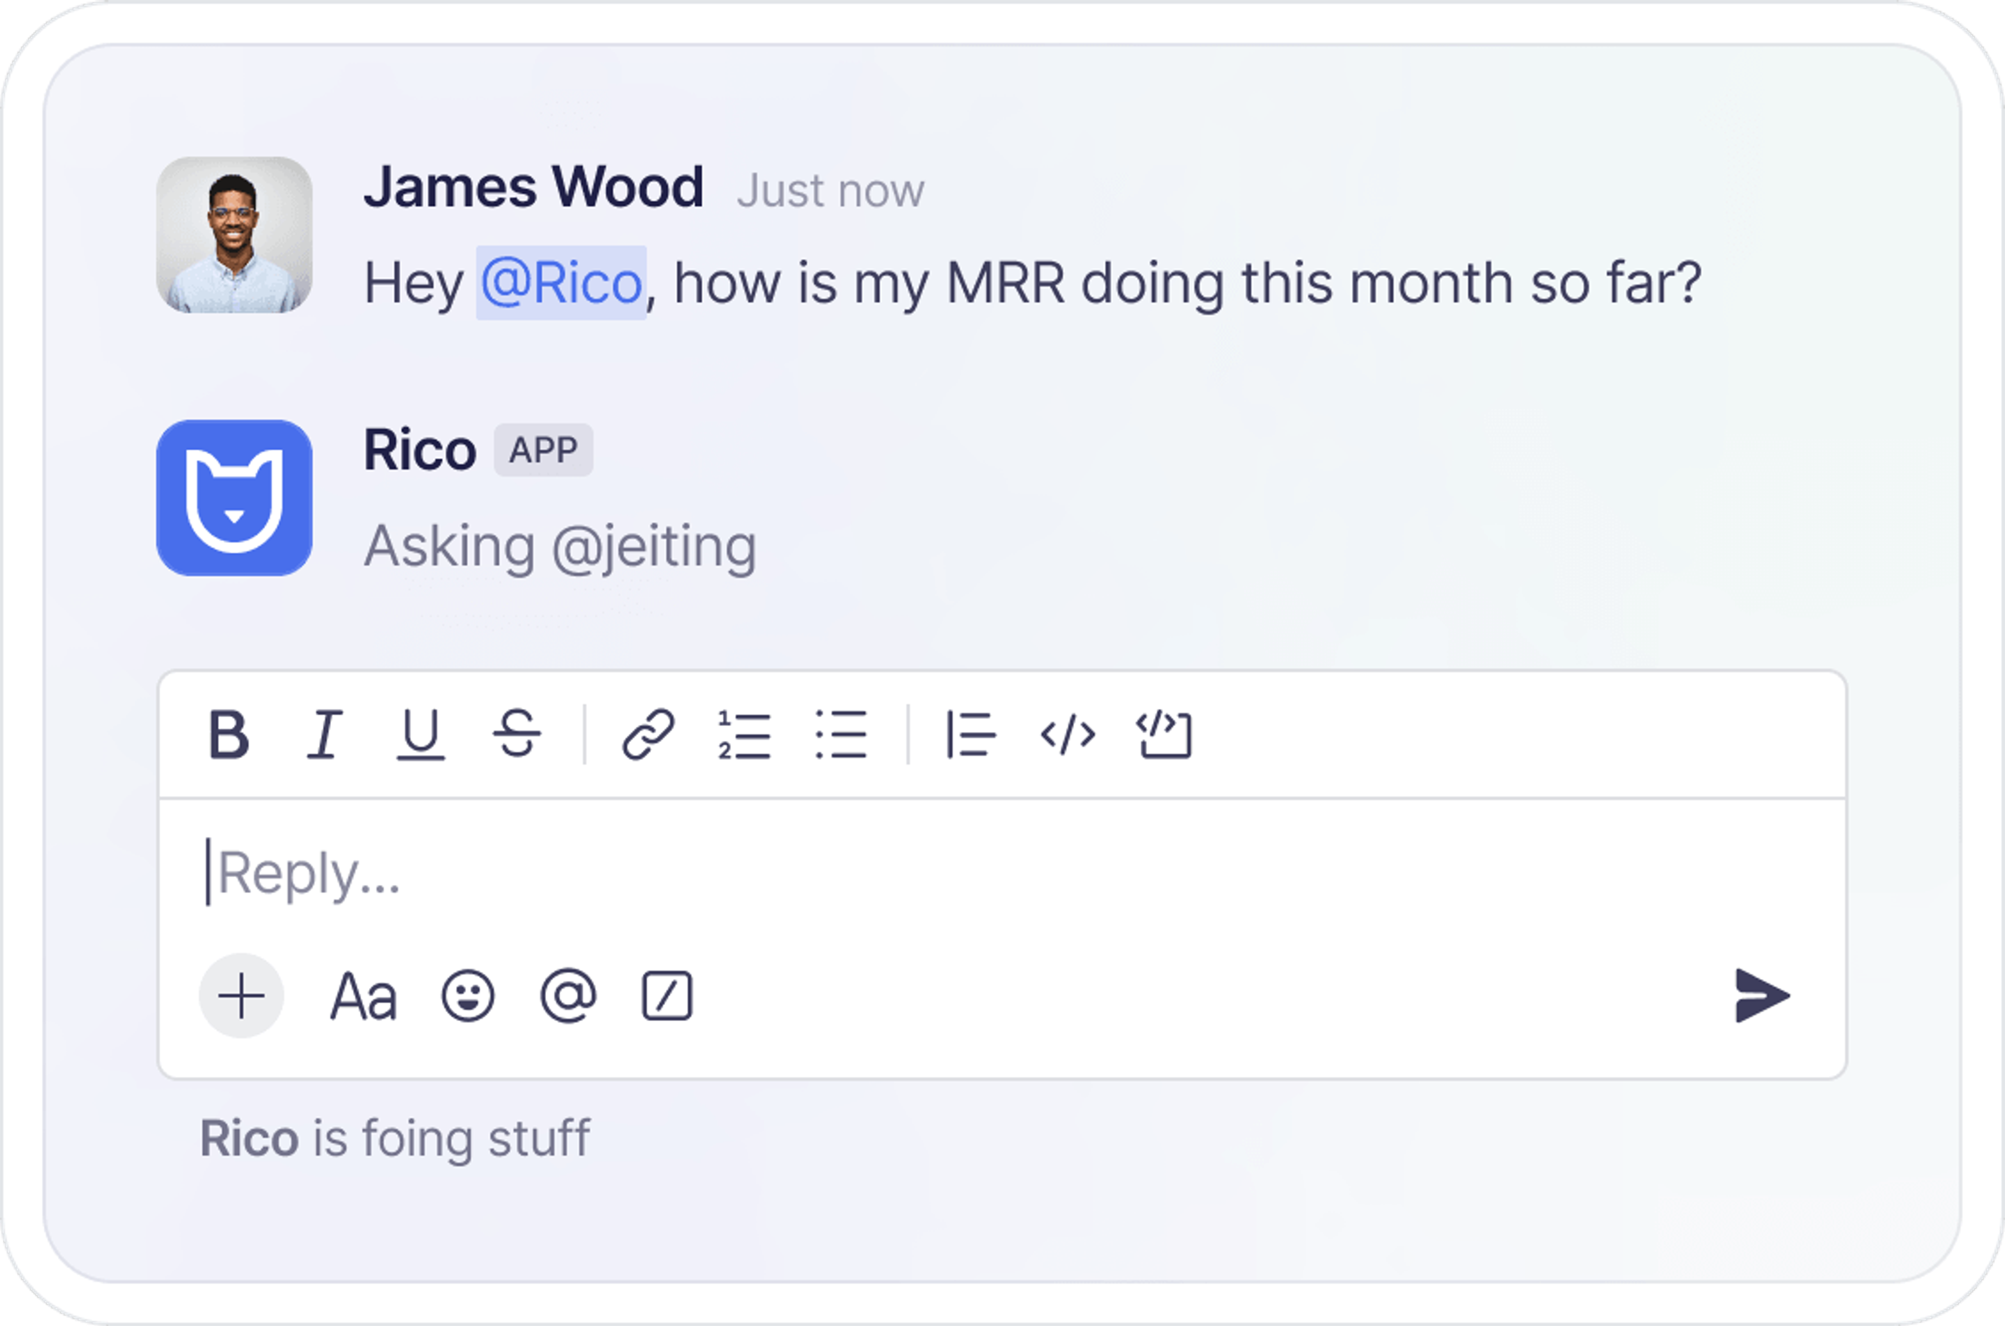Toggle the Aa formatting toolbar
Image resolution: width=2005 pixels, height=1326 pixels.
[x=363, y=996]
